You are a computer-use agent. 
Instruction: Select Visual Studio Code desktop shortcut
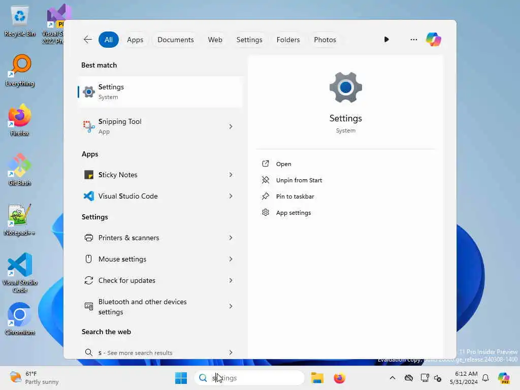[x=20, y=273]
